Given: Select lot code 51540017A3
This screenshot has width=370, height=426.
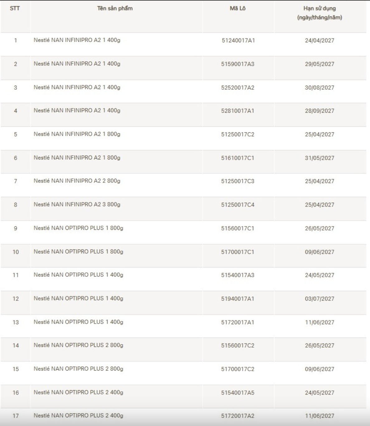Looking at the screenshot, I should pos(238,275).
